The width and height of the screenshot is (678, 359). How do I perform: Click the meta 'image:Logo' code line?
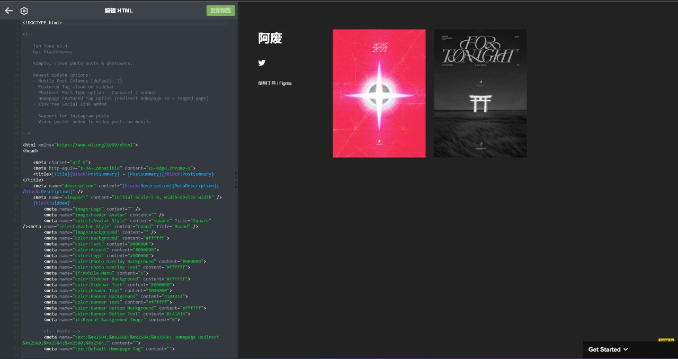[x=92, y=209]
